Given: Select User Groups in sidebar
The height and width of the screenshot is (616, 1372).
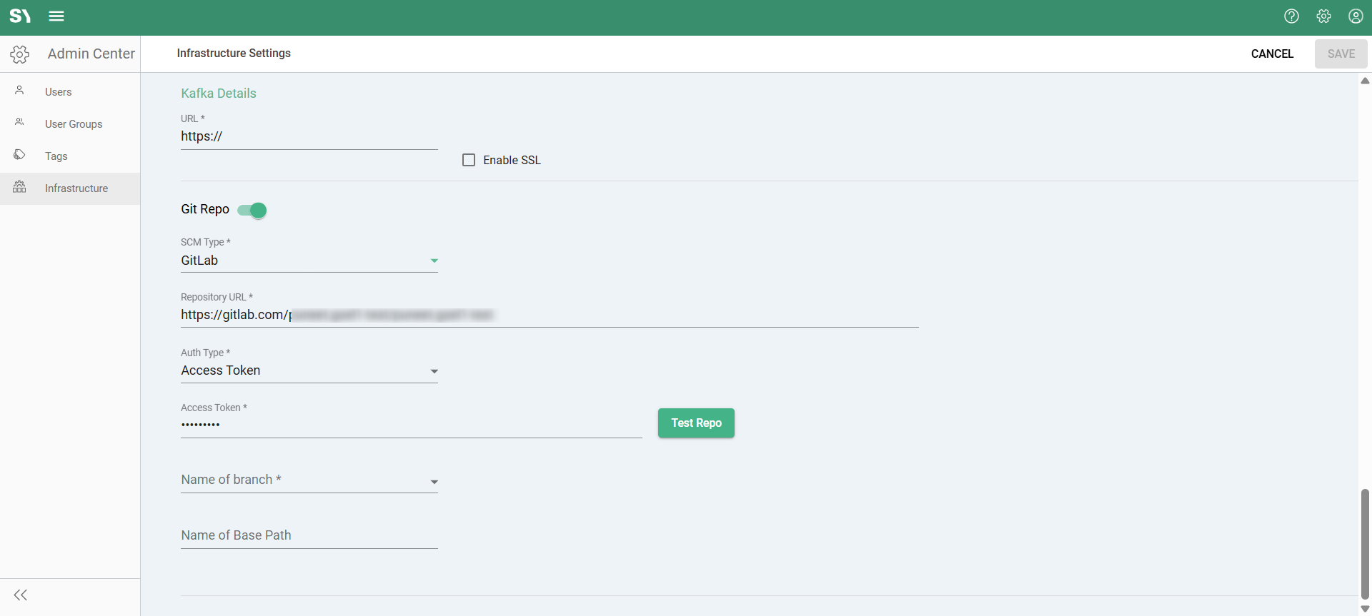Looking at the screenshot, I should pyautogui.click(x=73, y=124).
